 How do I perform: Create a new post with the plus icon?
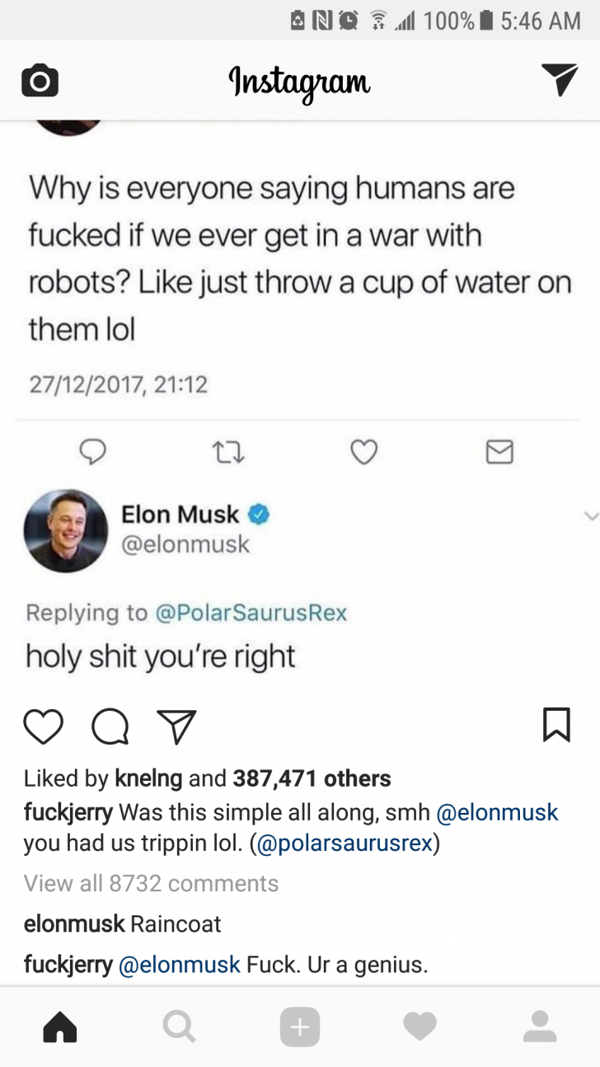(x=300, y=1027)
